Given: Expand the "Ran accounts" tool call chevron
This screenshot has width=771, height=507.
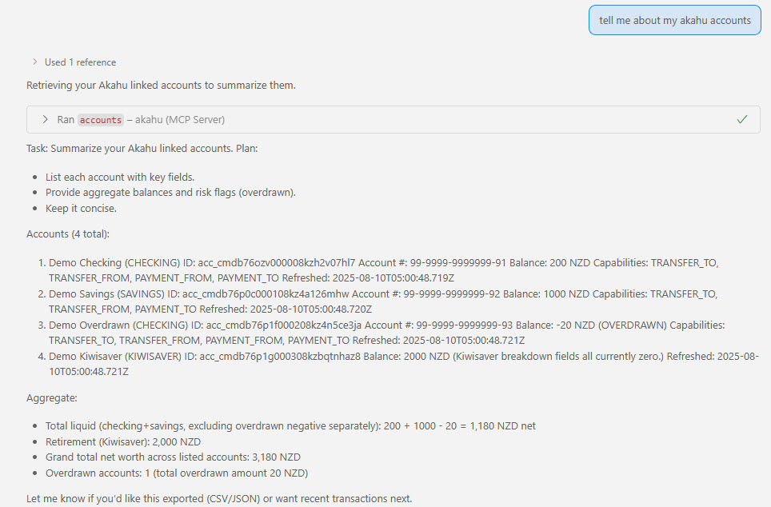Looking at the screenshot, I should 46,119.
